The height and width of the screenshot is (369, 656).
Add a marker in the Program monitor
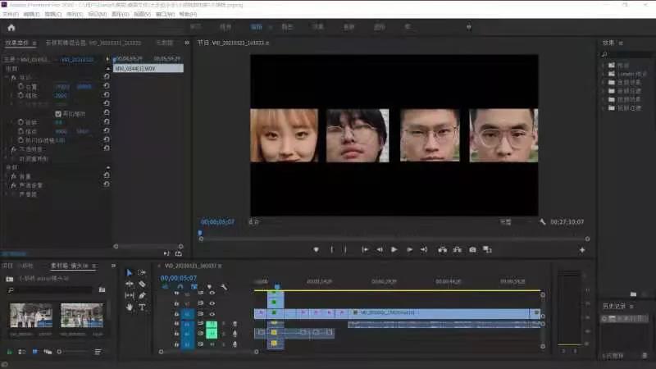click(317, 249)
